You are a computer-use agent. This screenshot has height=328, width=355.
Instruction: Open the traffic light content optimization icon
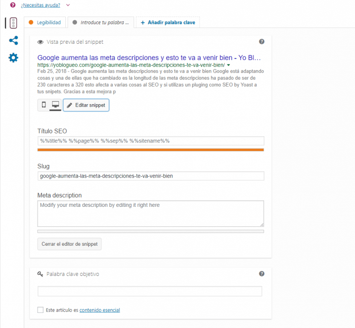[x=14, y=23]
